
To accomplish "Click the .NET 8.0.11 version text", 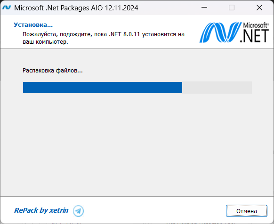I will coord(125,34).
